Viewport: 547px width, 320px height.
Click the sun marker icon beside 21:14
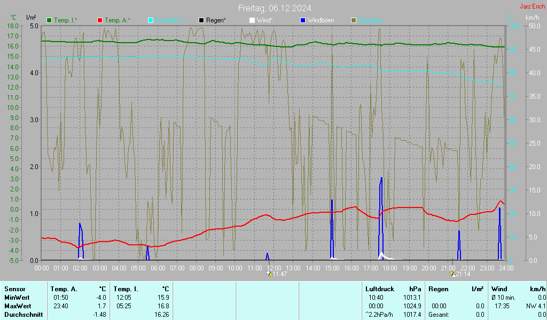coord(452,274)
